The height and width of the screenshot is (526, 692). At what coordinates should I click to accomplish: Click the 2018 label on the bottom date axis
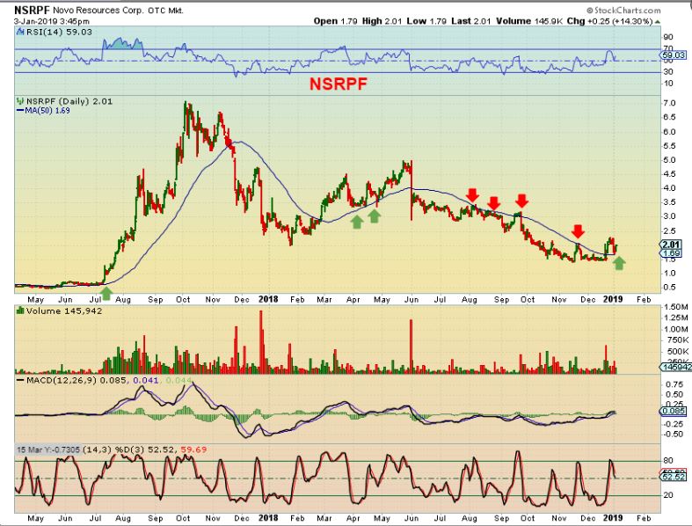click(268, 517)
